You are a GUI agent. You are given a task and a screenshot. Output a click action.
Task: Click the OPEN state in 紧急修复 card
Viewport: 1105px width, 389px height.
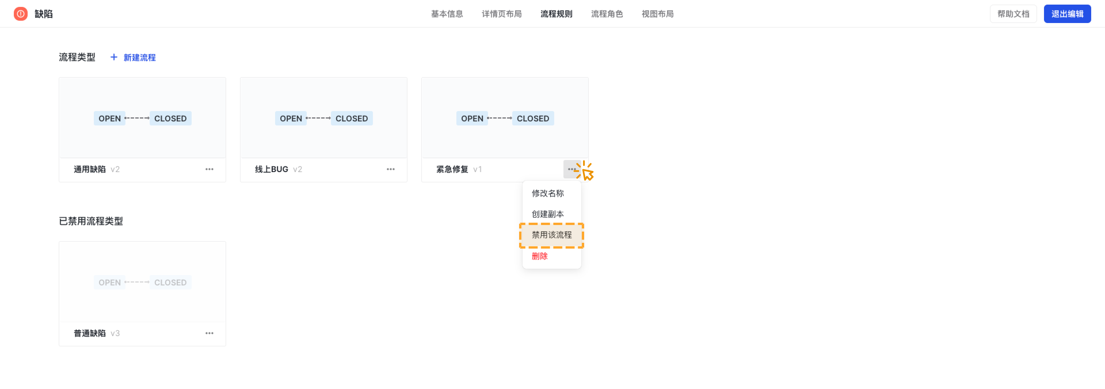tap(472, 118)
